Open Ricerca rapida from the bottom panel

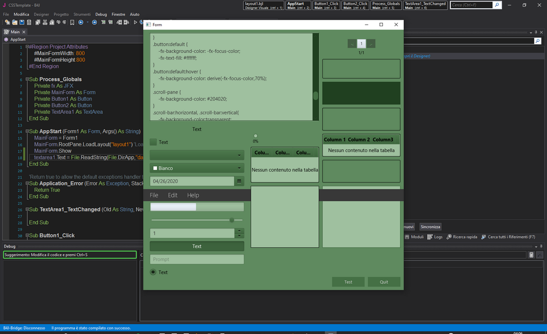(465, 237)
